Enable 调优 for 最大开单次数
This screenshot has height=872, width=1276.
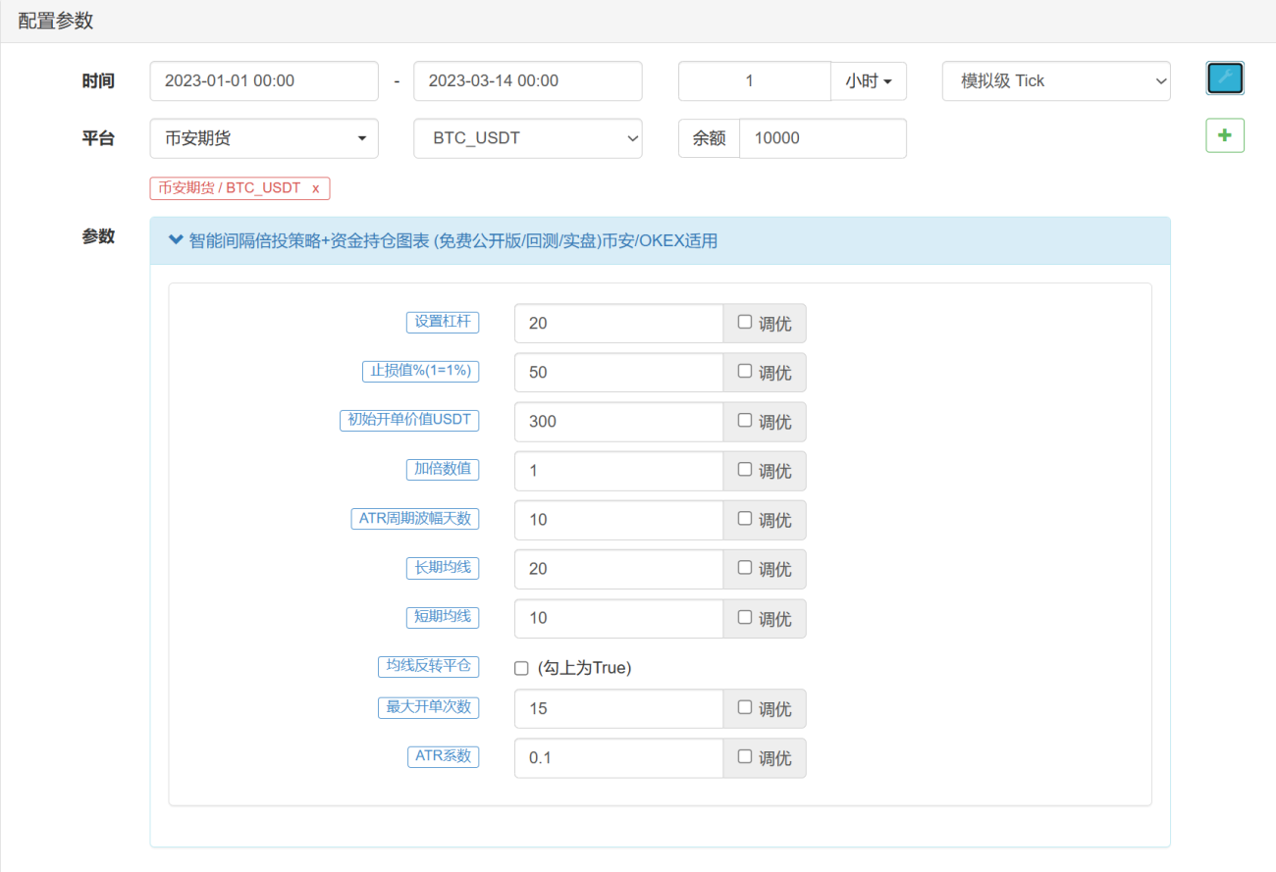745,706
